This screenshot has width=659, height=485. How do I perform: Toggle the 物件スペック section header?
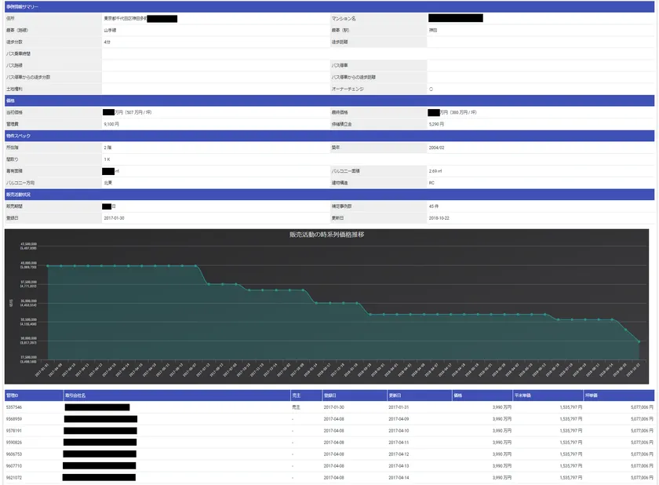pyautogui.click(x=17, y=136)
